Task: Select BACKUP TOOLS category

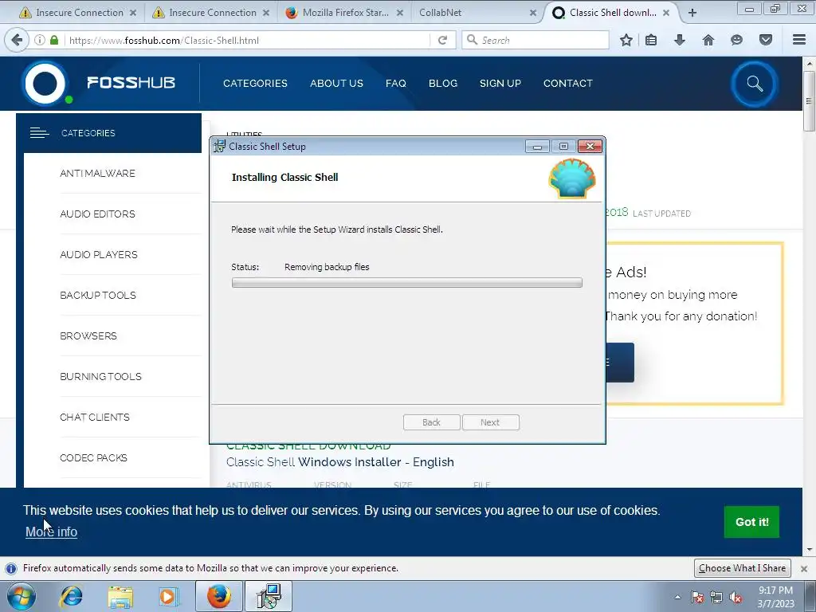Action: click(x=98, y=295)
